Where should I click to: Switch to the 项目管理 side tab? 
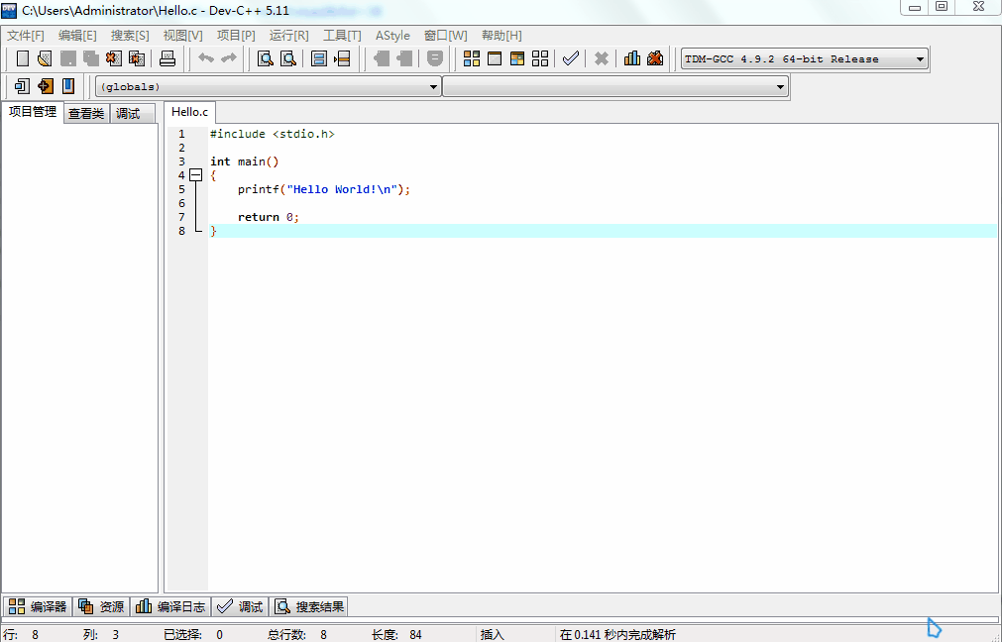pos(33,112)
